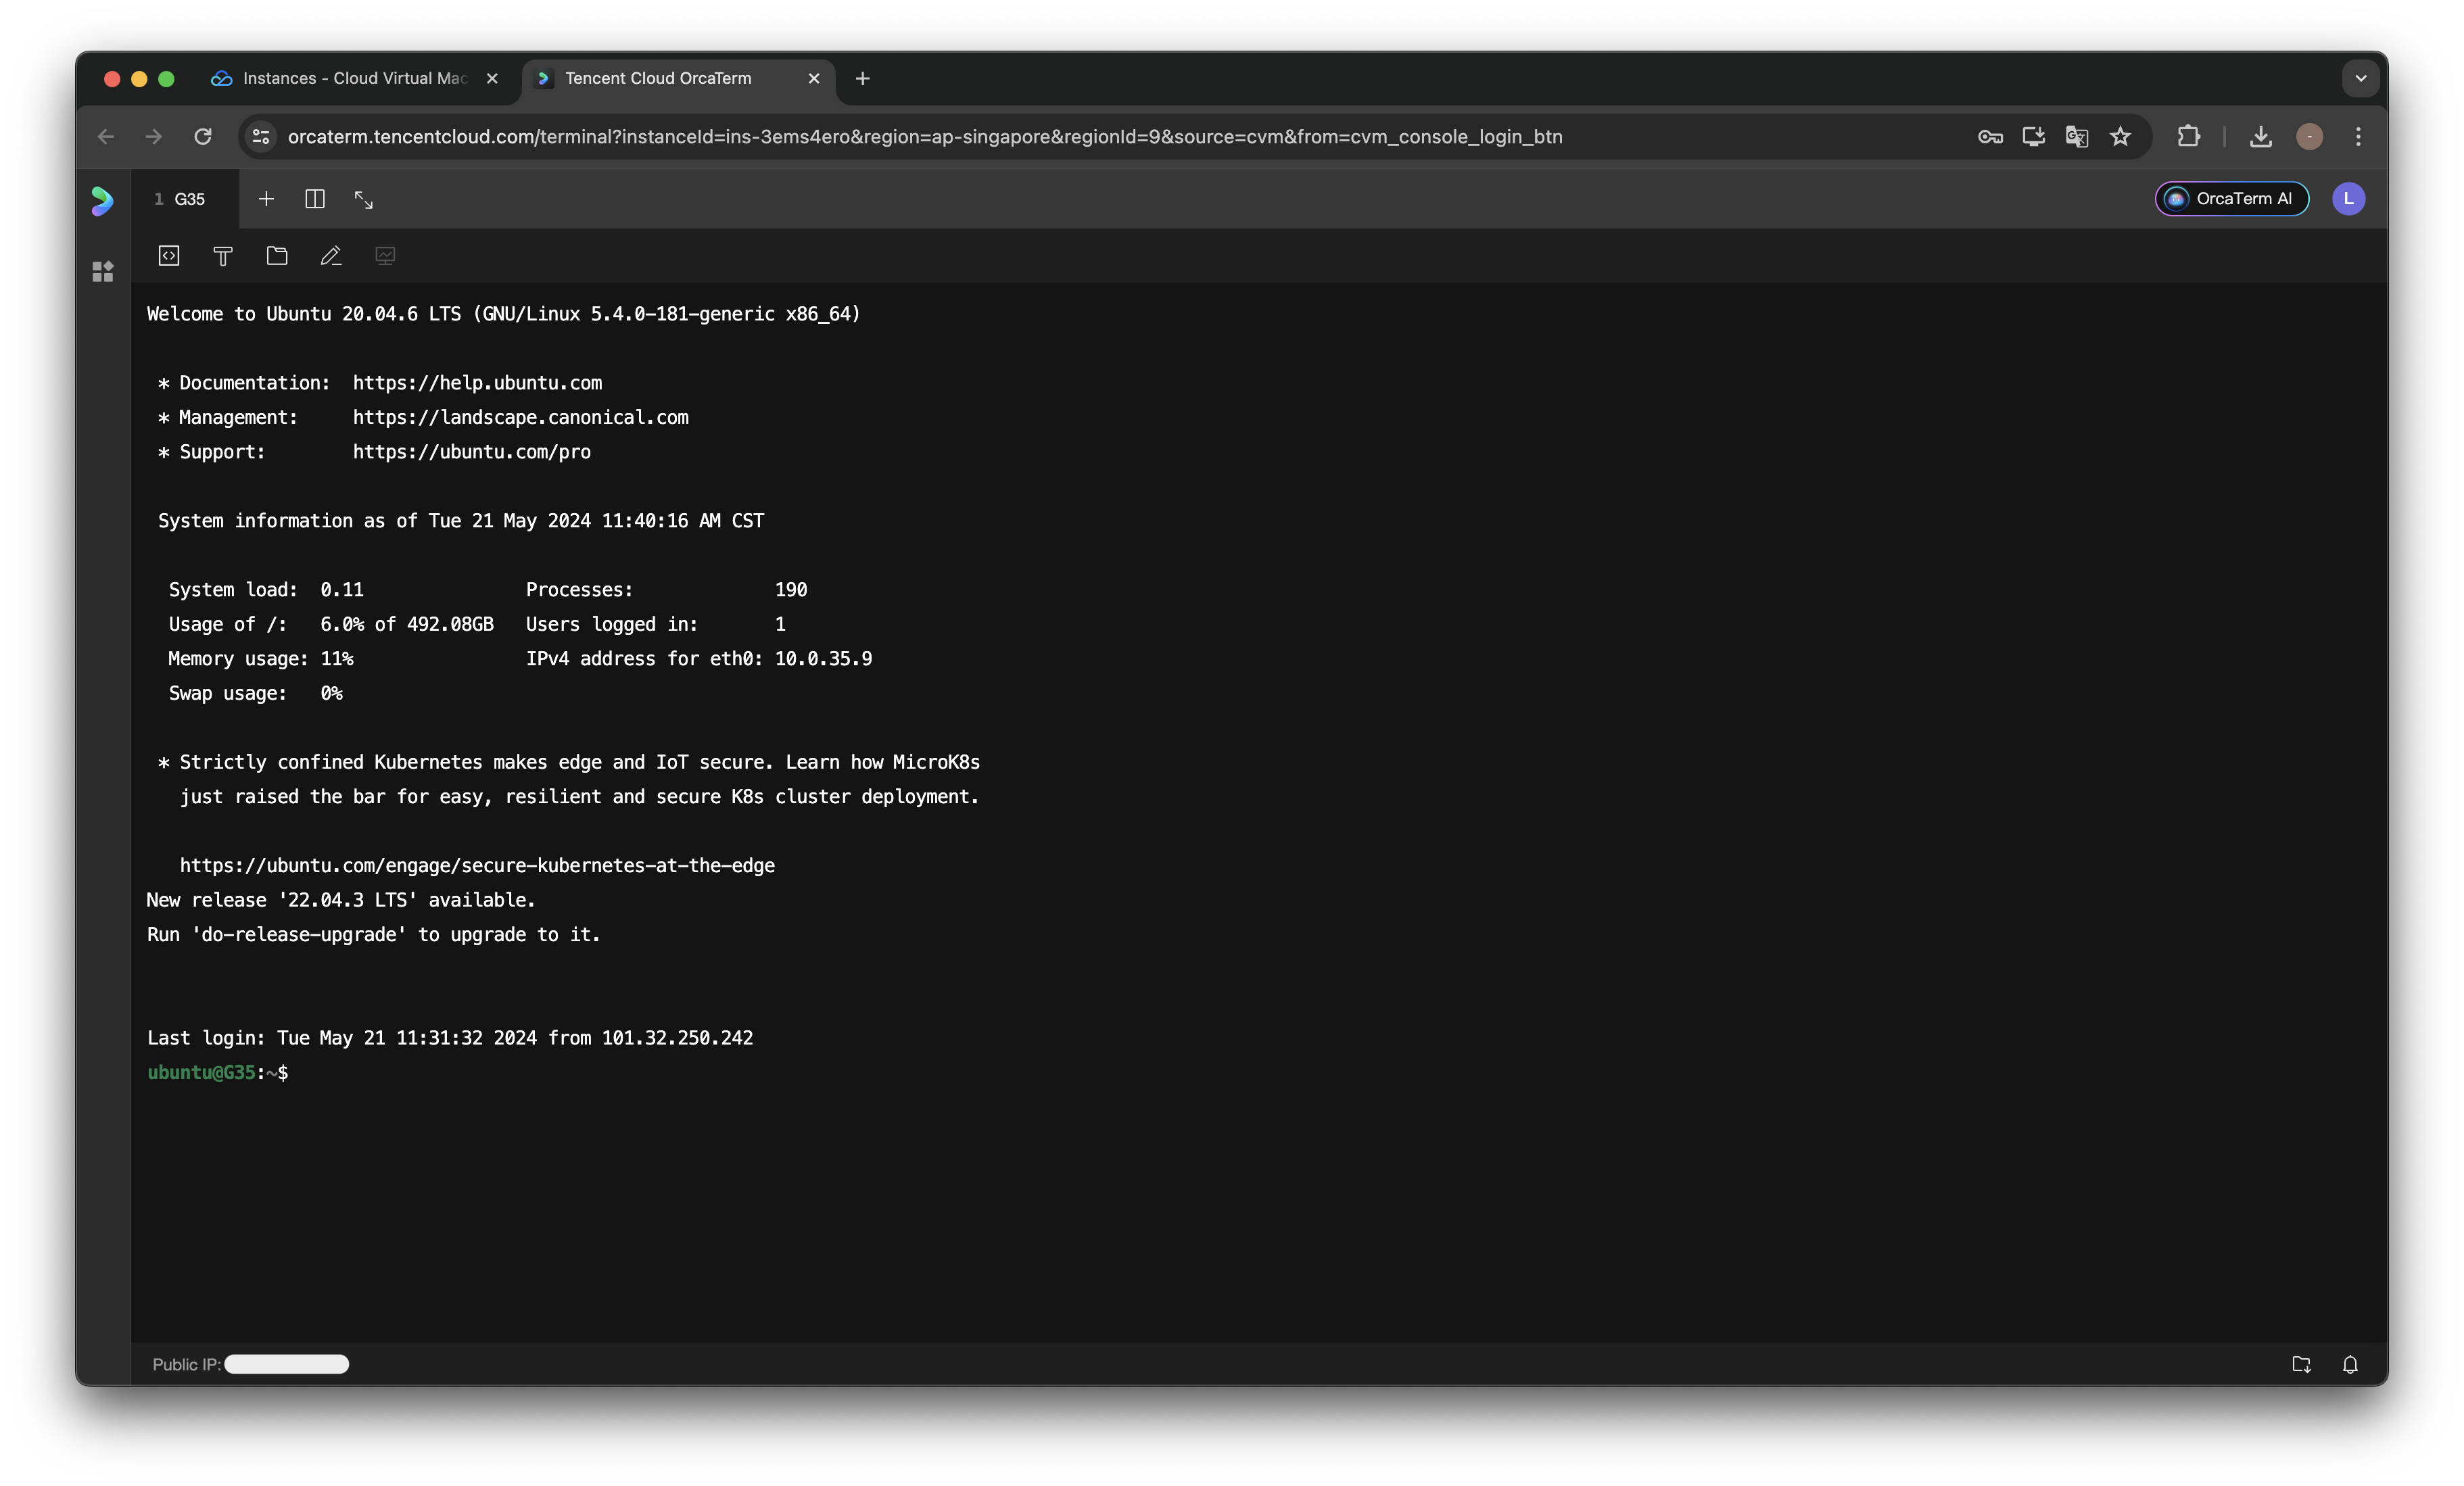Open the browser extensions puzzle icon
The height and width of the screenshot is (1486, 2464).
(2188, 137)
